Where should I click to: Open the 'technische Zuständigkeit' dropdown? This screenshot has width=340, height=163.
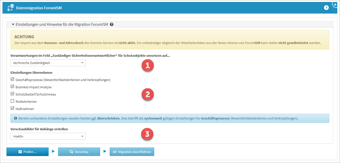tap(48, 63)
